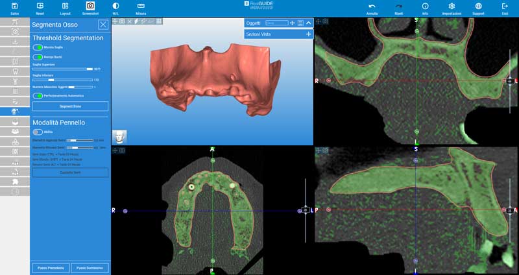
Task: Expand the Sezioni Vista panel
Action: pos(309,34)
